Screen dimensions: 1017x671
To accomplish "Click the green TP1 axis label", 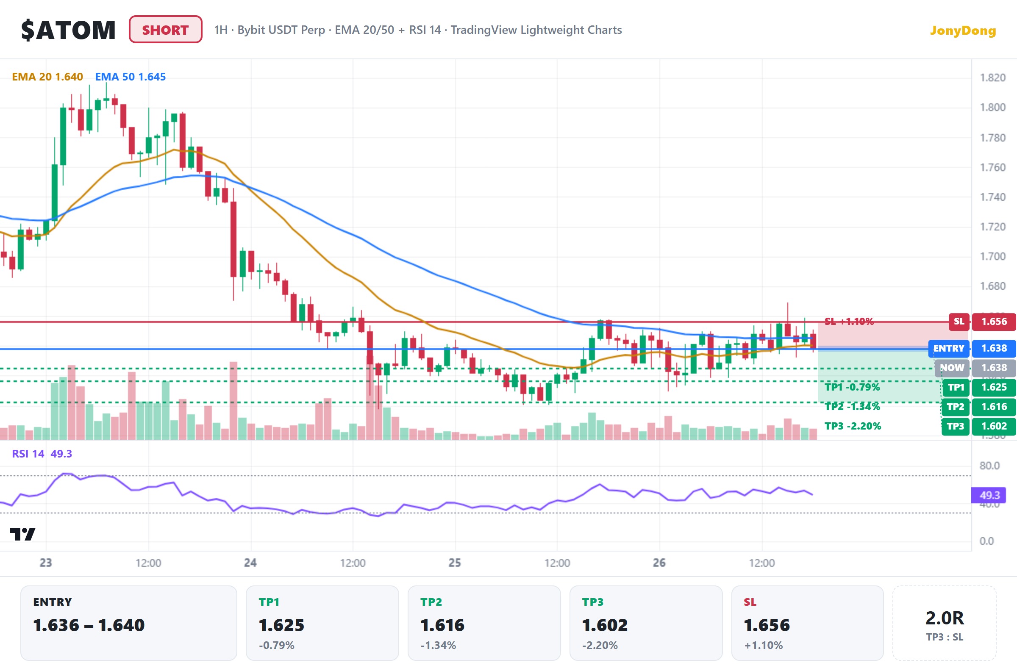I will point(956,388).
